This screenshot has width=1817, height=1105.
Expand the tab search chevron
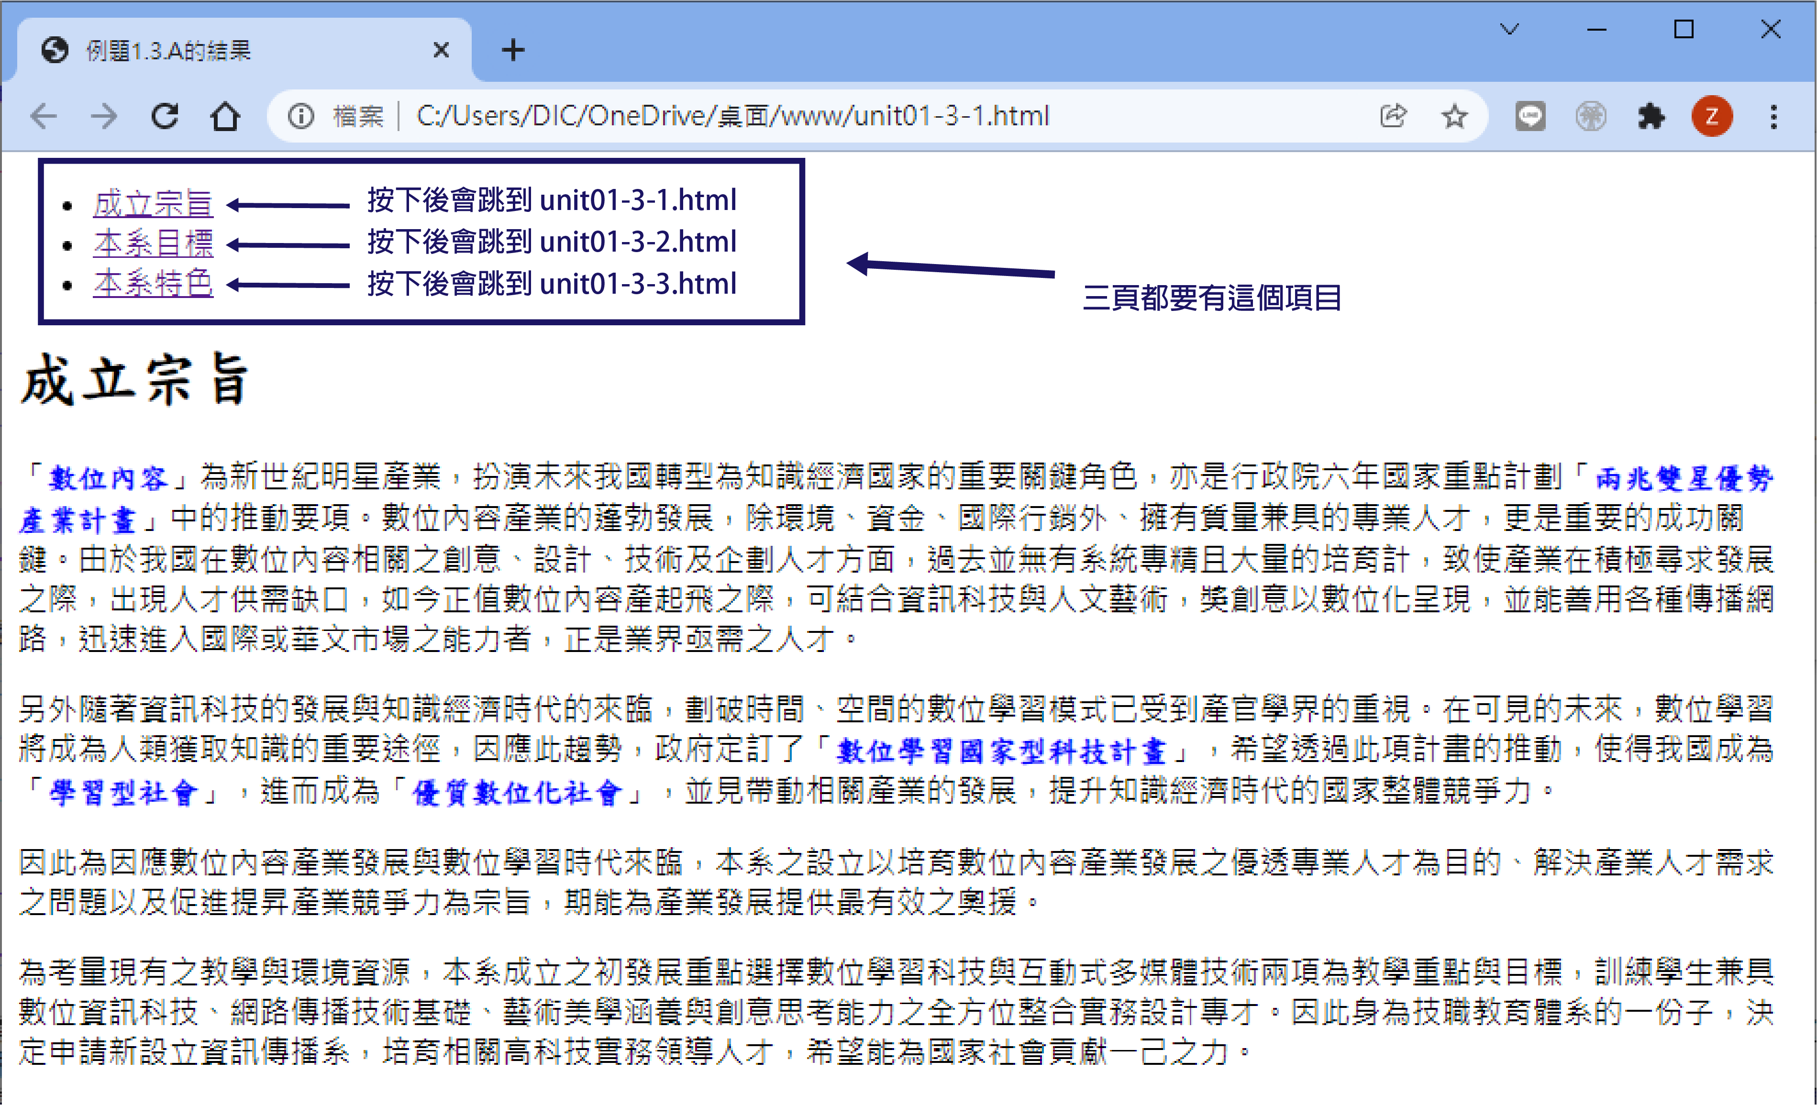pos(1509,30)
